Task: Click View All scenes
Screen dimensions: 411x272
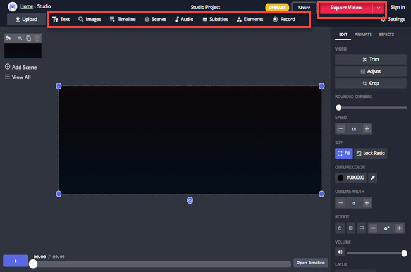Action: (x=18, y=77)
